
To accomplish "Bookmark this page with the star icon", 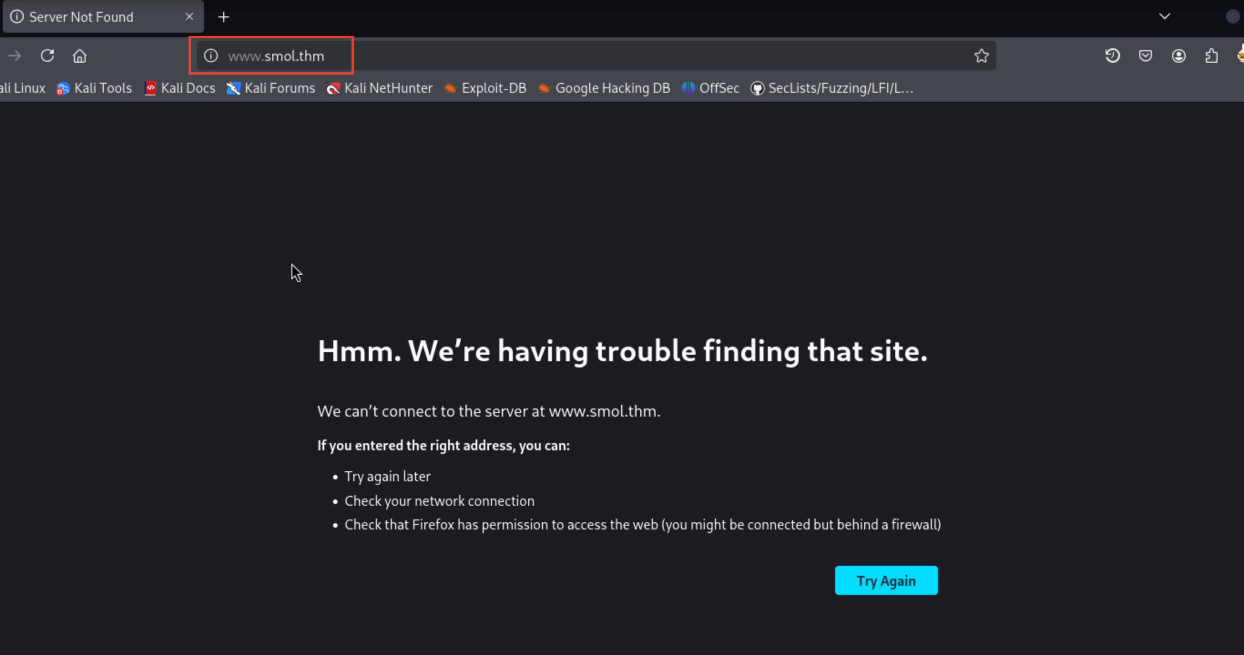I will pos(981,56).
